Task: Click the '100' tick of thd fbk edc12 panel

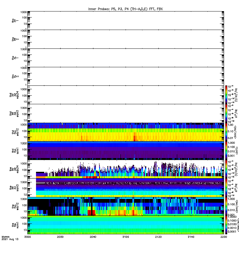Action: [x=25, y=131]
